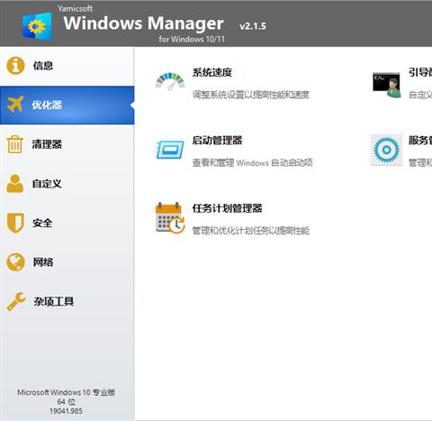This screenshot has height=421, width=432.
Task: Switch to the 网络 tab
Action: (x=67, y=262)
